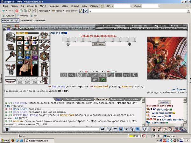This screenshot has height=143, width=191.
Task: Click the red clock status bar icon
Action: pos(144,136)
